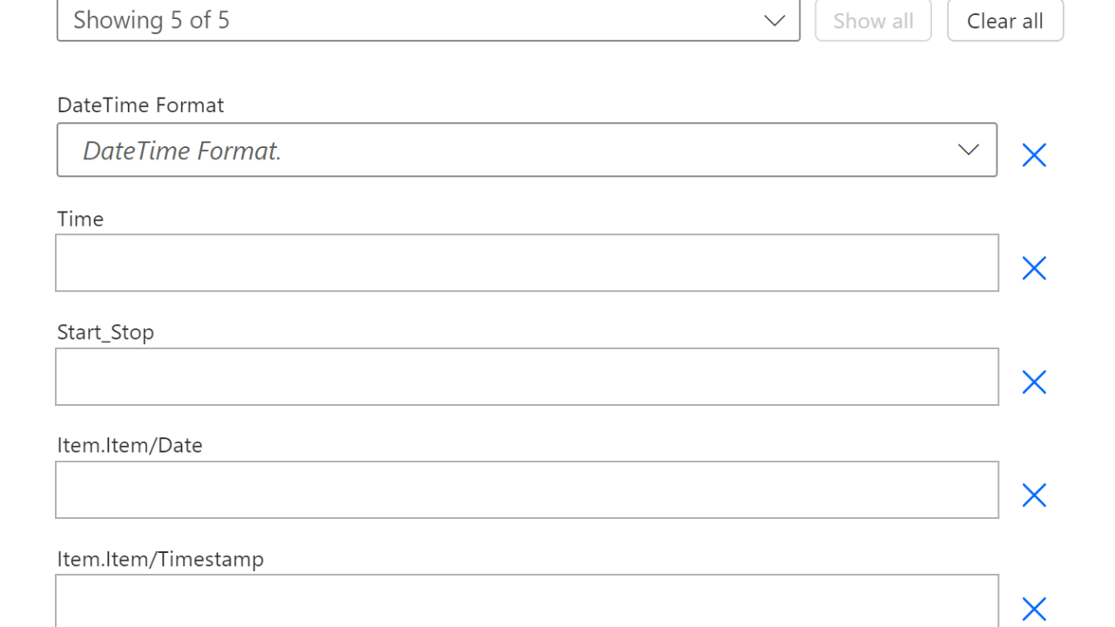Select the Item.Item/Date input field
Viewport: 1115px width, 627px height.
(526, 490)
